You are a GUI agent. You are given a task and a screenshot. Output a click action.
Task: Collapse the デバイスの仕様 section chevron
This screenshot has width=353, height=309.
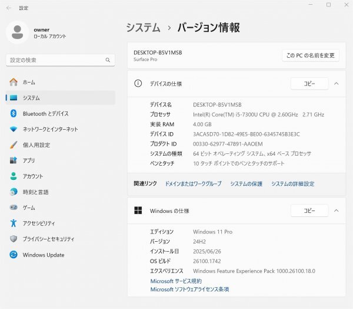click(x=337, y=84)
